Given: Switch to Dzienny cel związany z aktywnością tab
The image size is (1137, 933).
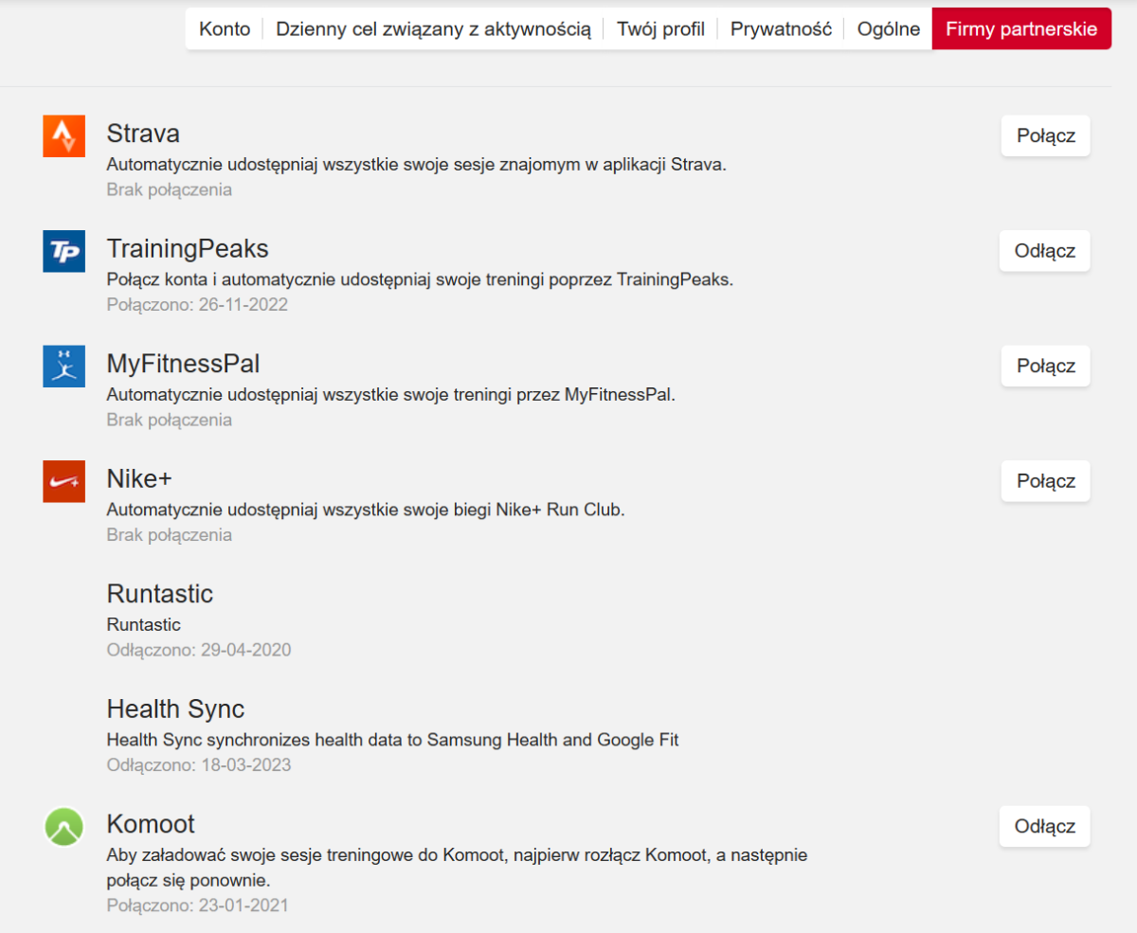Looking at the screenshot, I should click(433, 29).
